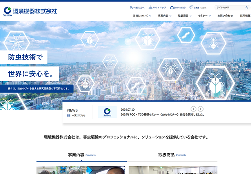Click the 防虫技術で headline

(25, 57)
